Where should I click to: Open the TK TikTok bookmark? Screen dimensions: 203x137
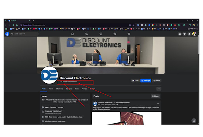coord(148,29)
